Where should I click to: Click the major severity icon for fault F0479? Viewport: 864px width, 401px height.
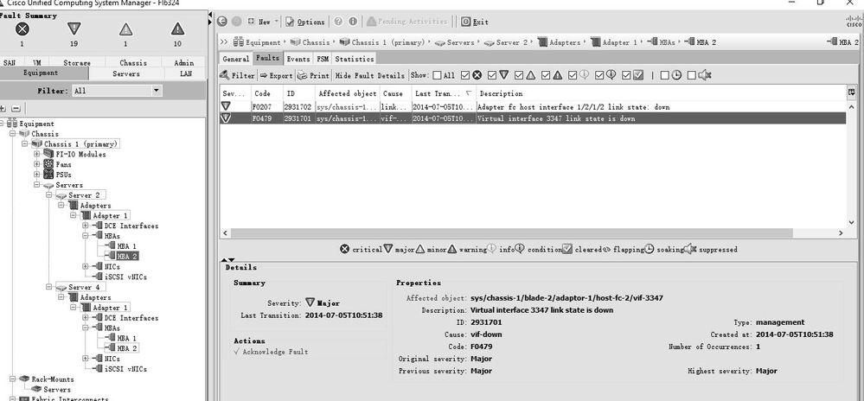tap(226, 118)
